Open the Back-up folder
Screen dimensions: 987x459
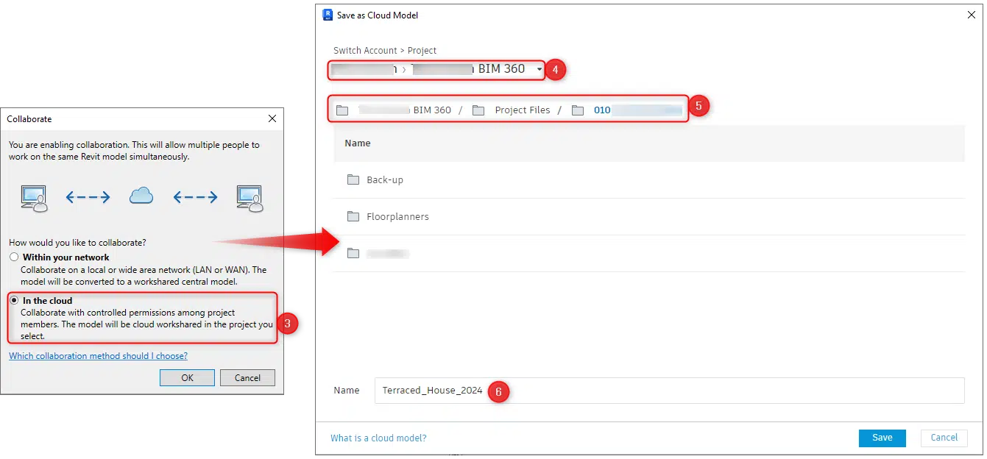coord(648,179)
